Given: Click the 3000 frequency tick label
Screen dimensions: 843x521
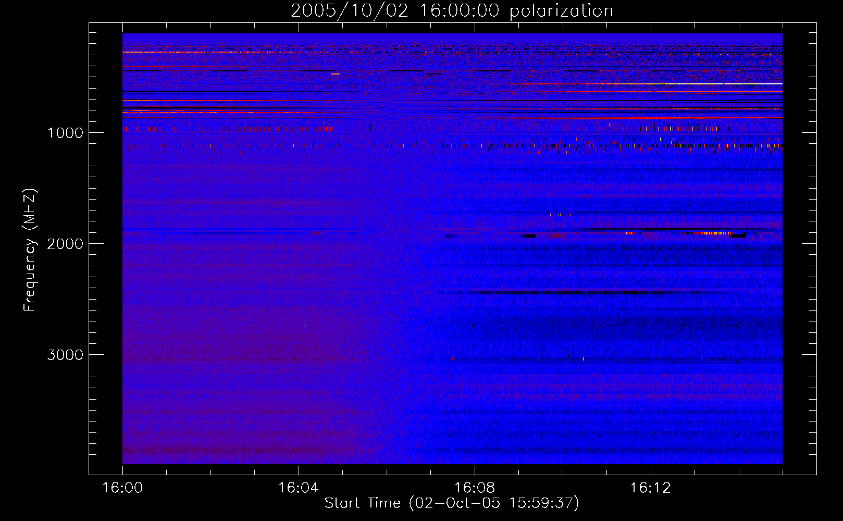Looking at the screenshot, I should point(65,355).
